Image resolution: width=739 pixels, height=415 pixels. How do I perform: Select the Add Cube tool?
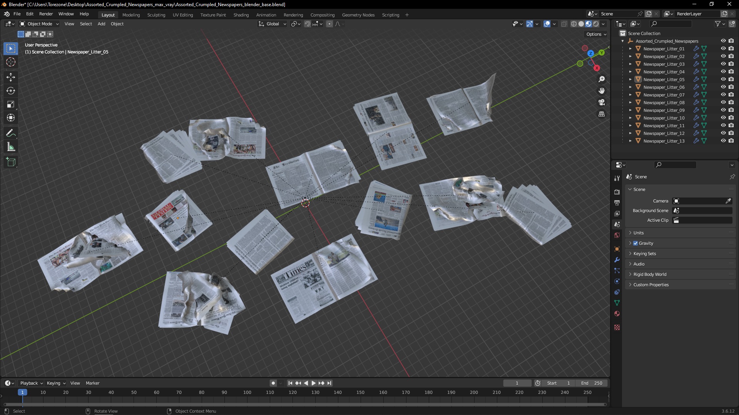point(11,162)
